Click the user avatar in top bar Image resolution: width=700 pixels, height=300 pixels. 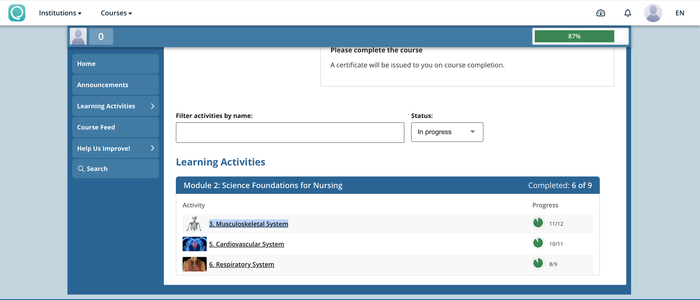(653, 13)
